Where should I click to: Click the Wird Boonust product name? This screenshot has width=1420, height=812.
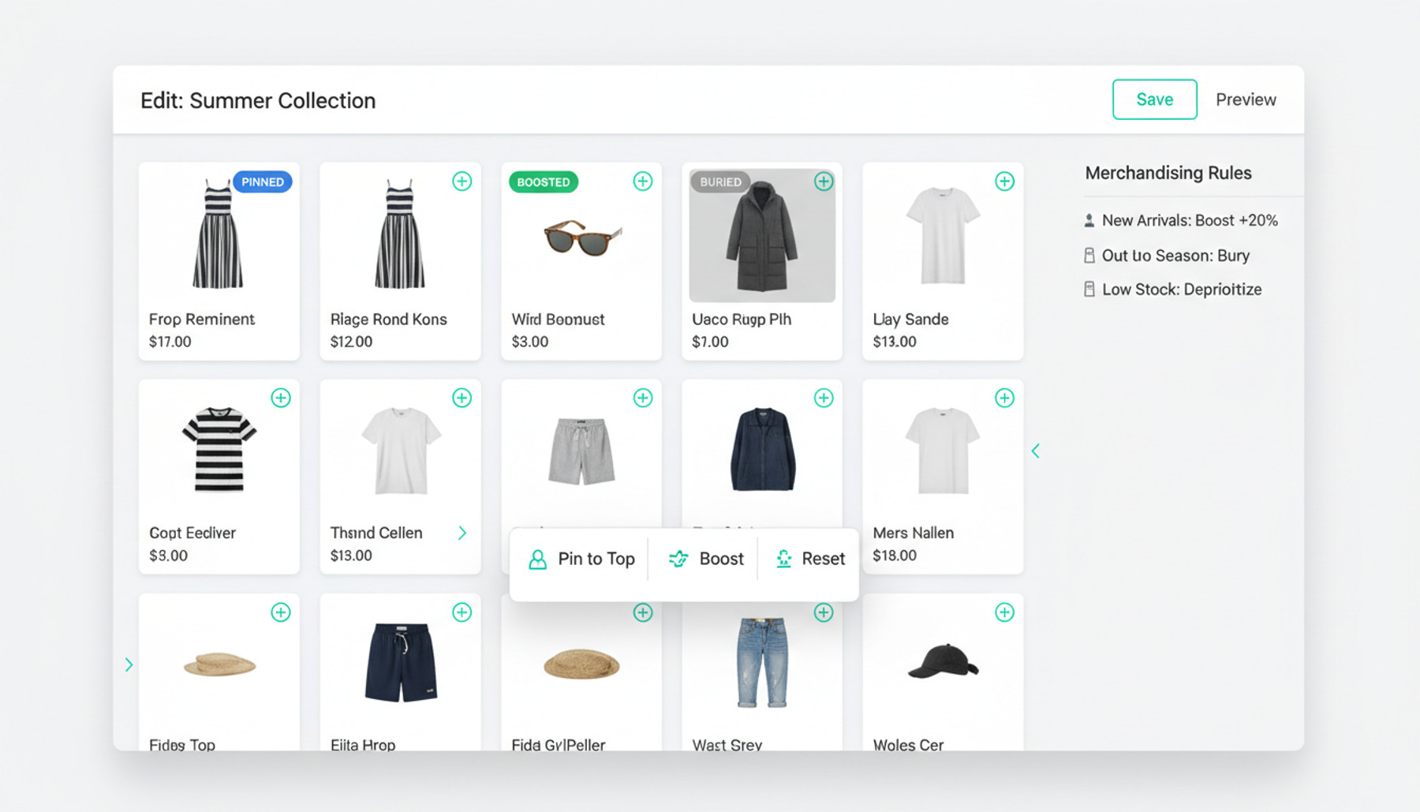click(x=558, y=320)
